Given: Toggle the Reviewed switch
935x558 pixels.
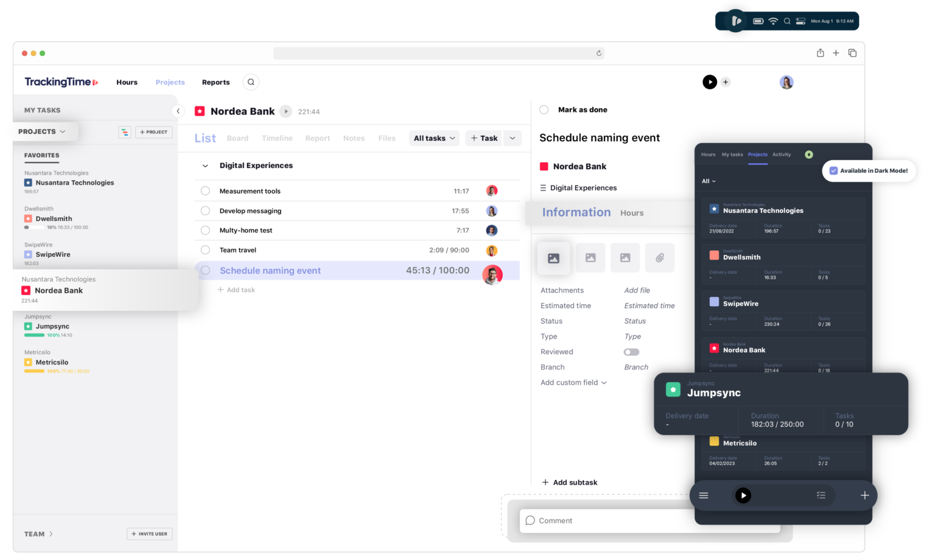Looking at the screenshot, I should tap(631, 352).
